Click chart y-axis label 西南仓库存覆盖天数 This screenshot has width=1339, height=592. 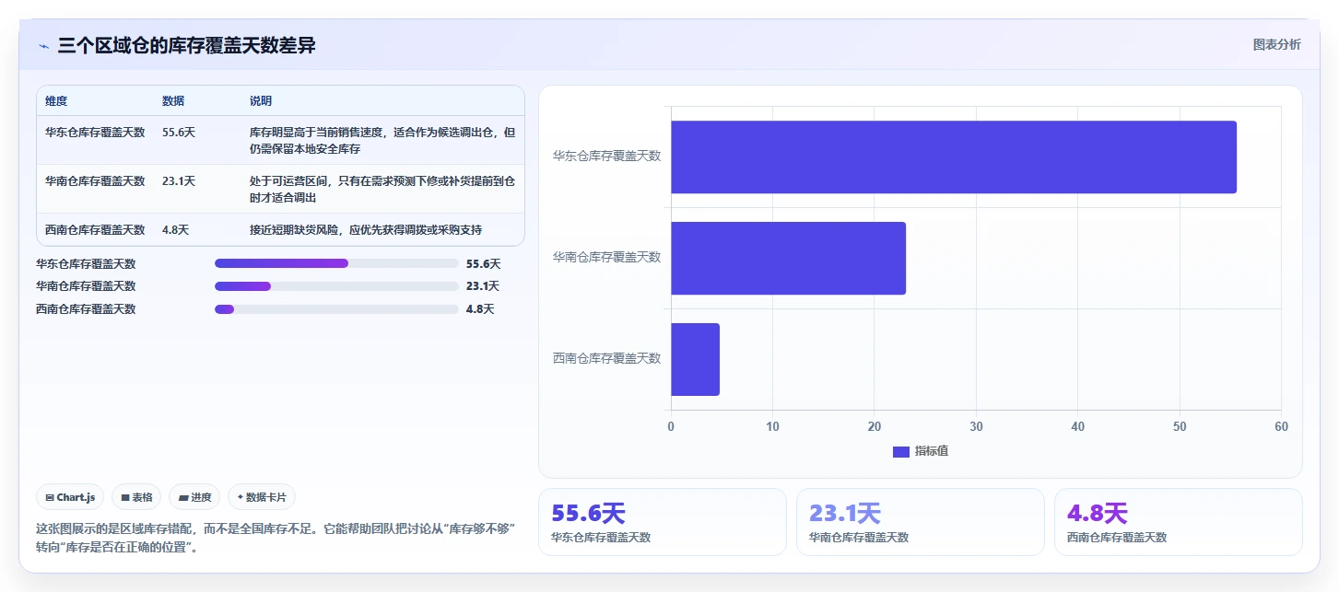pos(606,359)
